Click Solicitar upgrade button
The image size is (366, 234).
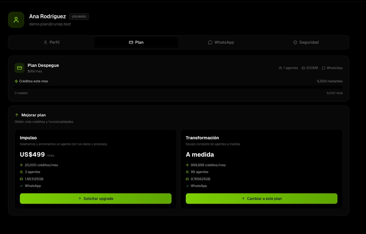pyautogui.click(x=96, y=199)
